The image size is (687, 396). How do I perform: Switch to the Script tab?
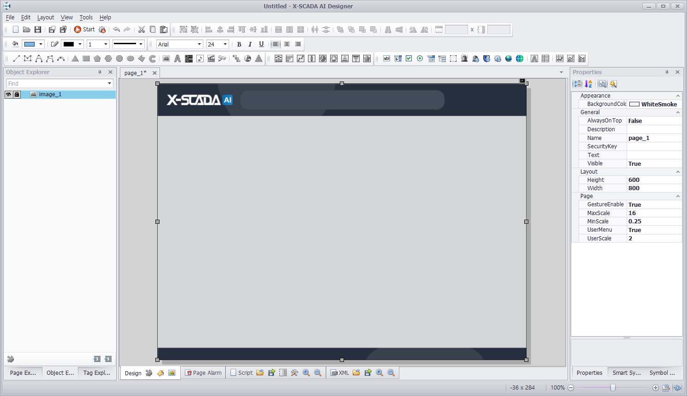pyautogui.click(x=241, y=373)
